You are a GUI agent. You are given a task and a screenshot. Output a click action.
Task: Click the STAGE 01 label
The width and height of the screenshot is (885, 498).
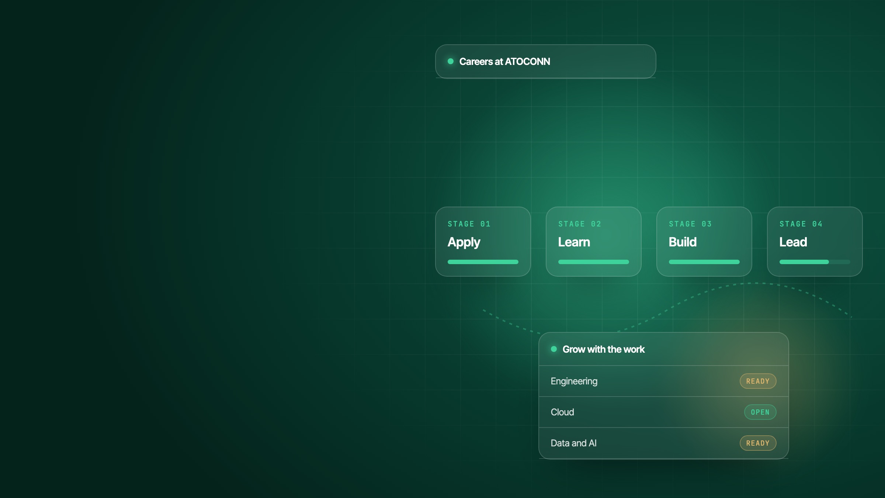coord(469,224)
